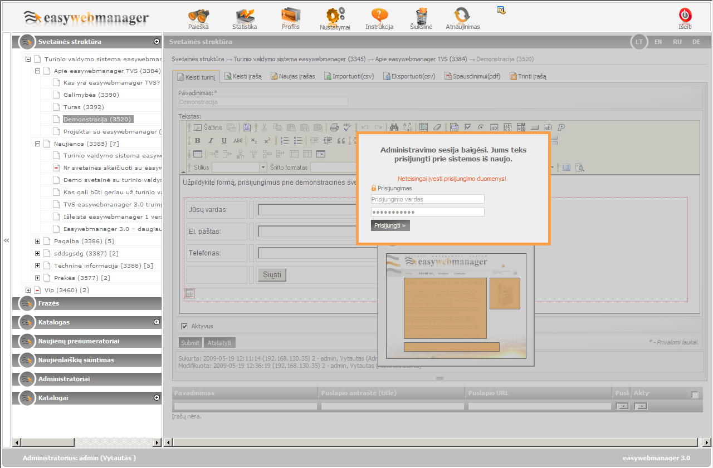Collapse Apie easywebmanager TVS (3384) node
Image resolution: width=713 pixels, height=468 pixels.
[38, 71]
